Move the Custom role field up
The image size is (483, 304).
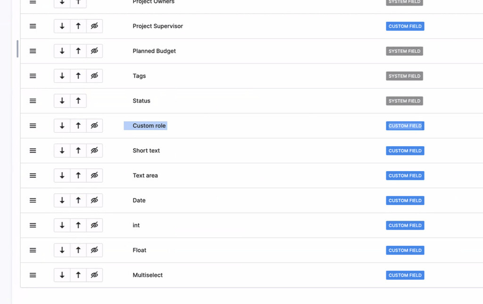[78, 125]
